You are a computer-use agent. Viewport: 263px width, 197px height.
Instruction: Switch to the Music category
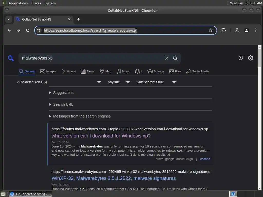[123, 71]
